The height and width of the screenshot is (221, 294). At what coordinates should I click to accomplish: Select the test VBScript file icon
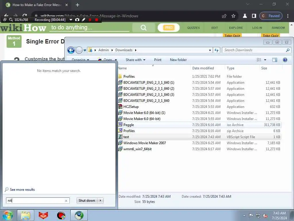tap(120, 137)
